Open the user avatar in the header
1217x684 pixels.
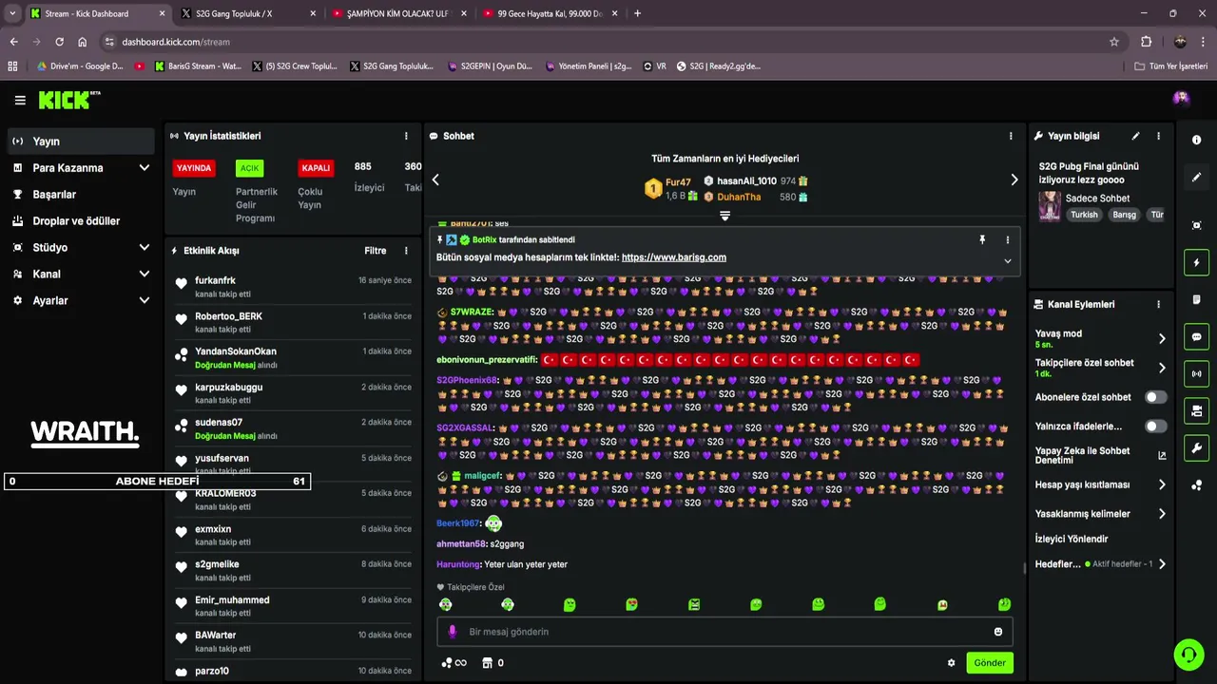point(1181,98)
